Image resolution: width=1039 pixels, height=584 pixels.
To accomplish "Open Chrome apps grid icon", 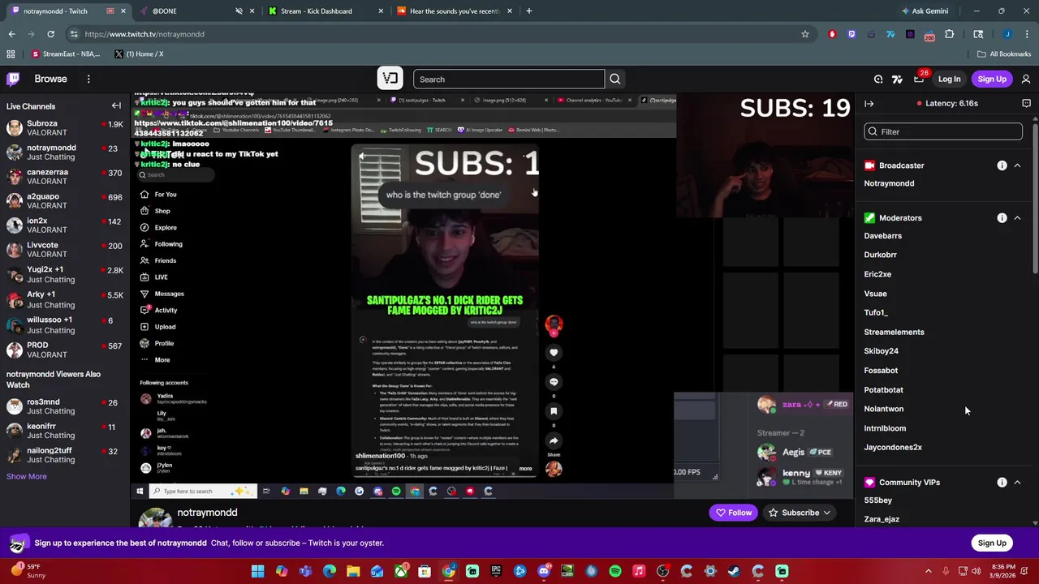I will click(x=11, y=54).
